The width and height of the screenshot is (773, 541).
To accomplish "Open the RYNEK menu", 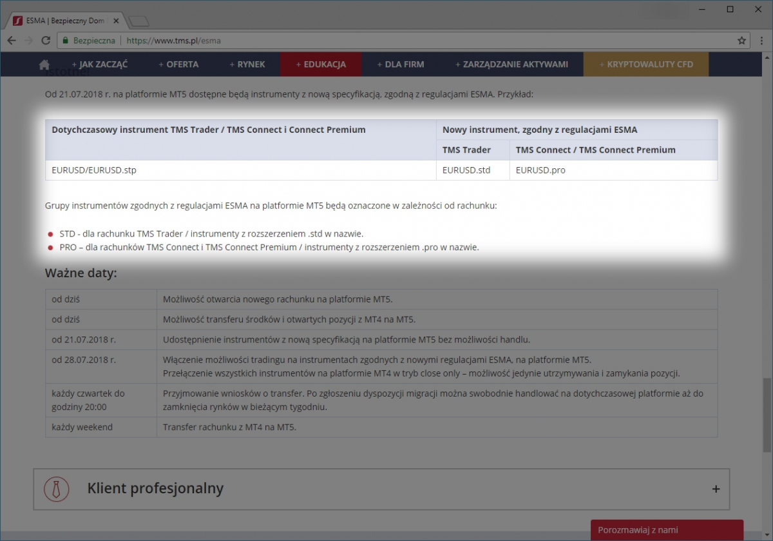I will (x=247, y=64).
